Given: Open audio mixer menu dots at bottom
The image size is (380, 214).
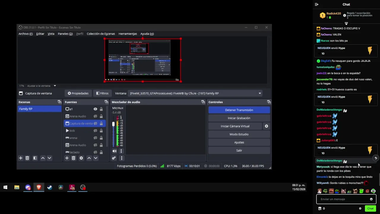Looking at the screenshot, I should (121, 158).
